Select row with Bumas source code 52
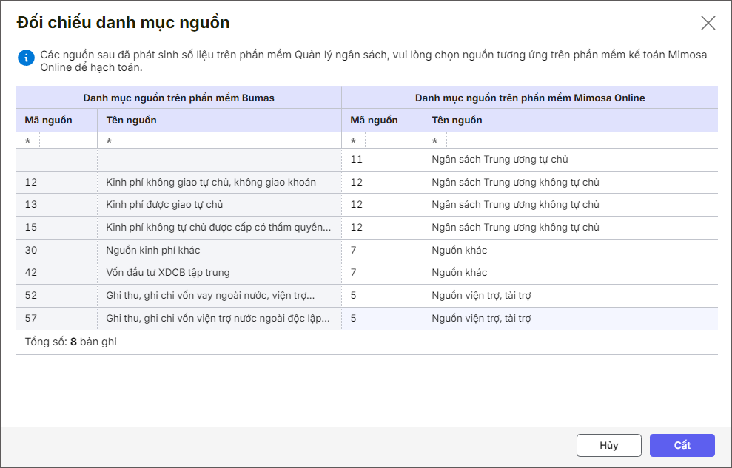This screenshot has height=468, width=732. [x=31, y=296]
